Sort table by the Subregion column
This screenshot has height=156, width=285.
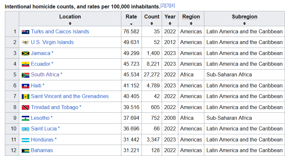point(244,19)
